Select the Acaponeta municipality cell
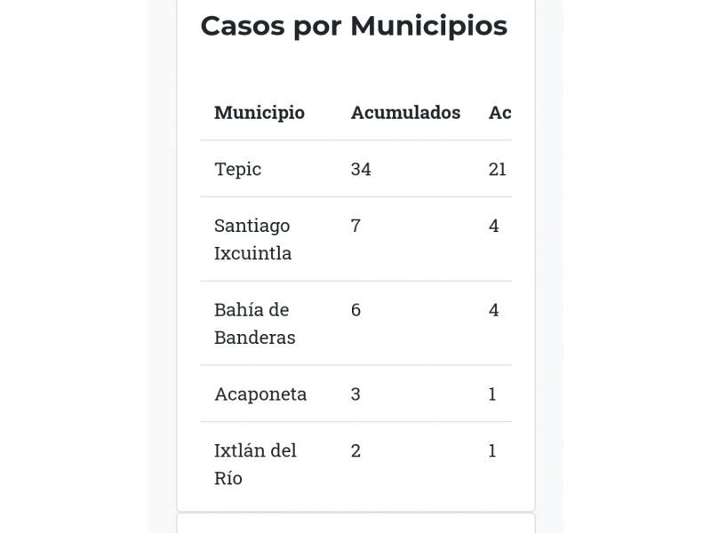 tap(260, 394)
